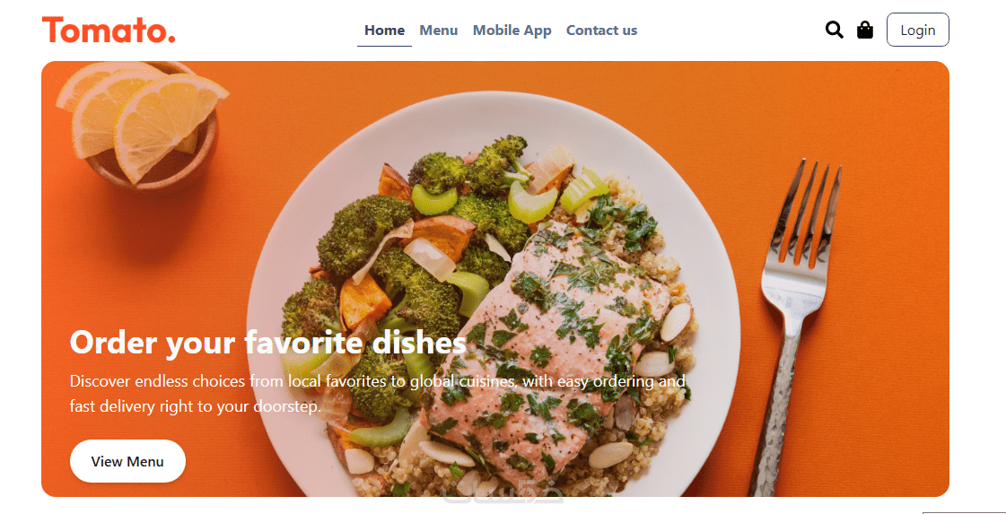Open the search magnifier icon

[x=834, y=30]
